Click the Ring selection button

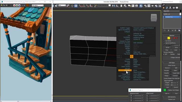click(167, 50)
